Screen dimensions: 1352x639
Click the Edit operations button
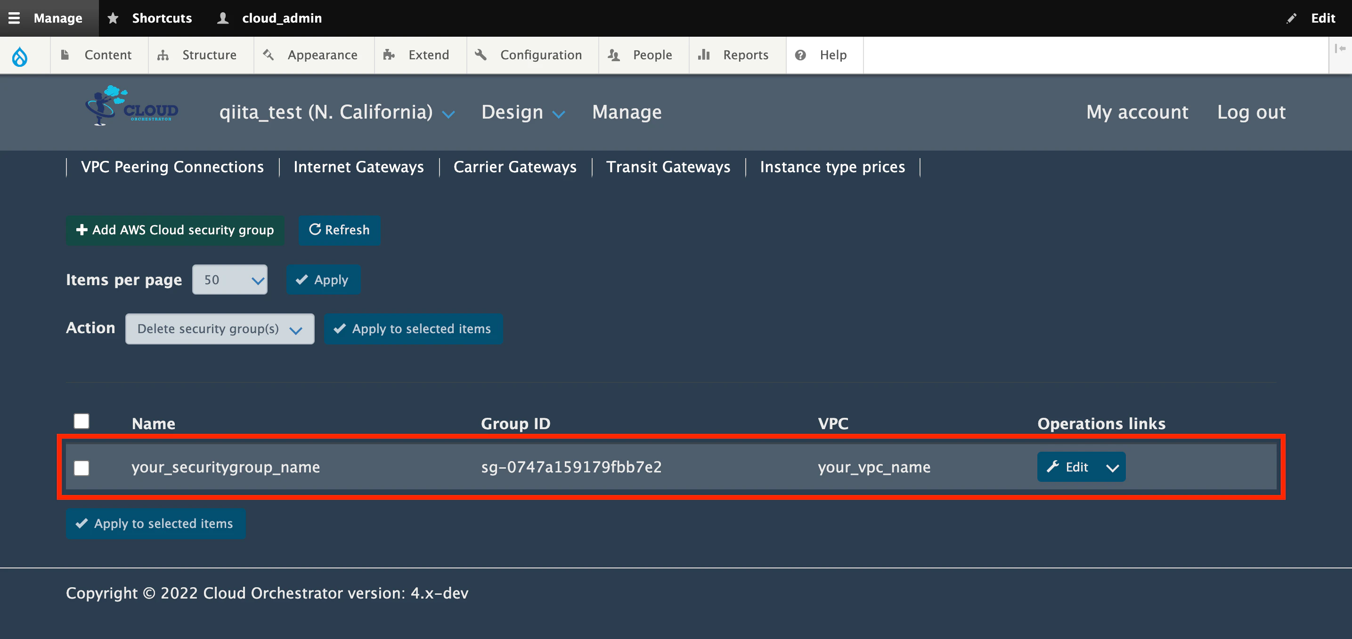click(1067, 466)
